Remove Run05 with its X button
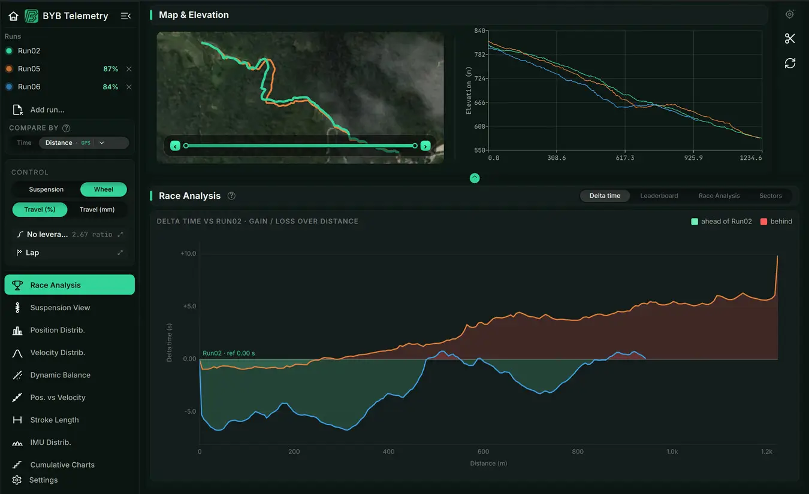 129,69
